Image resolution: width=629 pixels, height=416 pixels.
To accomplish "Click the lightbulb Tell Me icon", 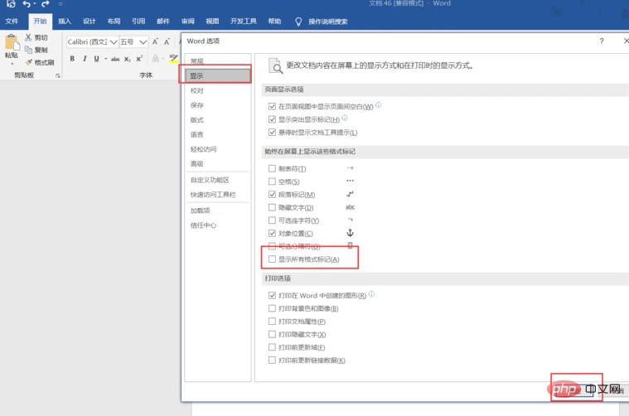I will pyautogui.click(x=298, y=22).
